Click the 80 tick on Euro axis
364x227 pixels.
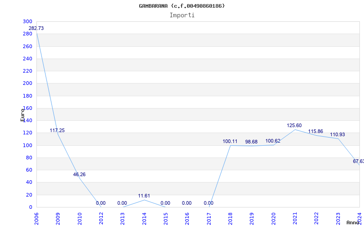[29, 158]
